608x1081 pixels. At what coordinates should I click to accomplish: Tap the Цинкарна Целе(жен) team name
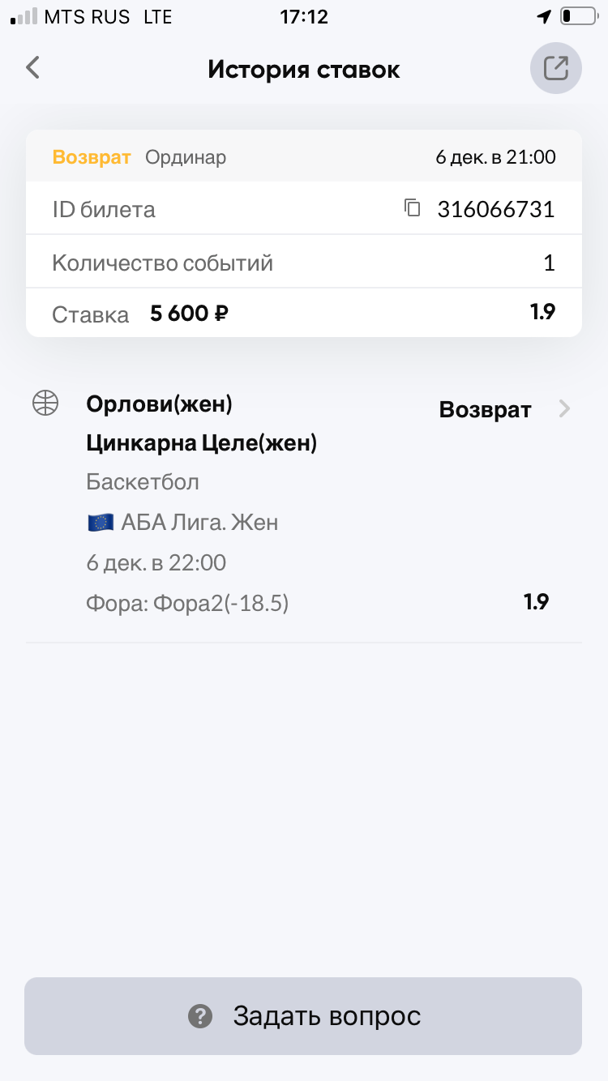(201, 443)
